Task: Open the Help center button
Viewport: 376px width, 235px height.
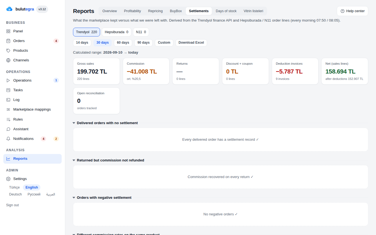Action: click(352, 11)
